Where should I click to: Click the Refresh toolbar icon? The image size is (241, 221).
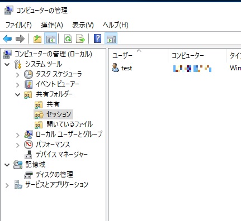tap(68, 39)
